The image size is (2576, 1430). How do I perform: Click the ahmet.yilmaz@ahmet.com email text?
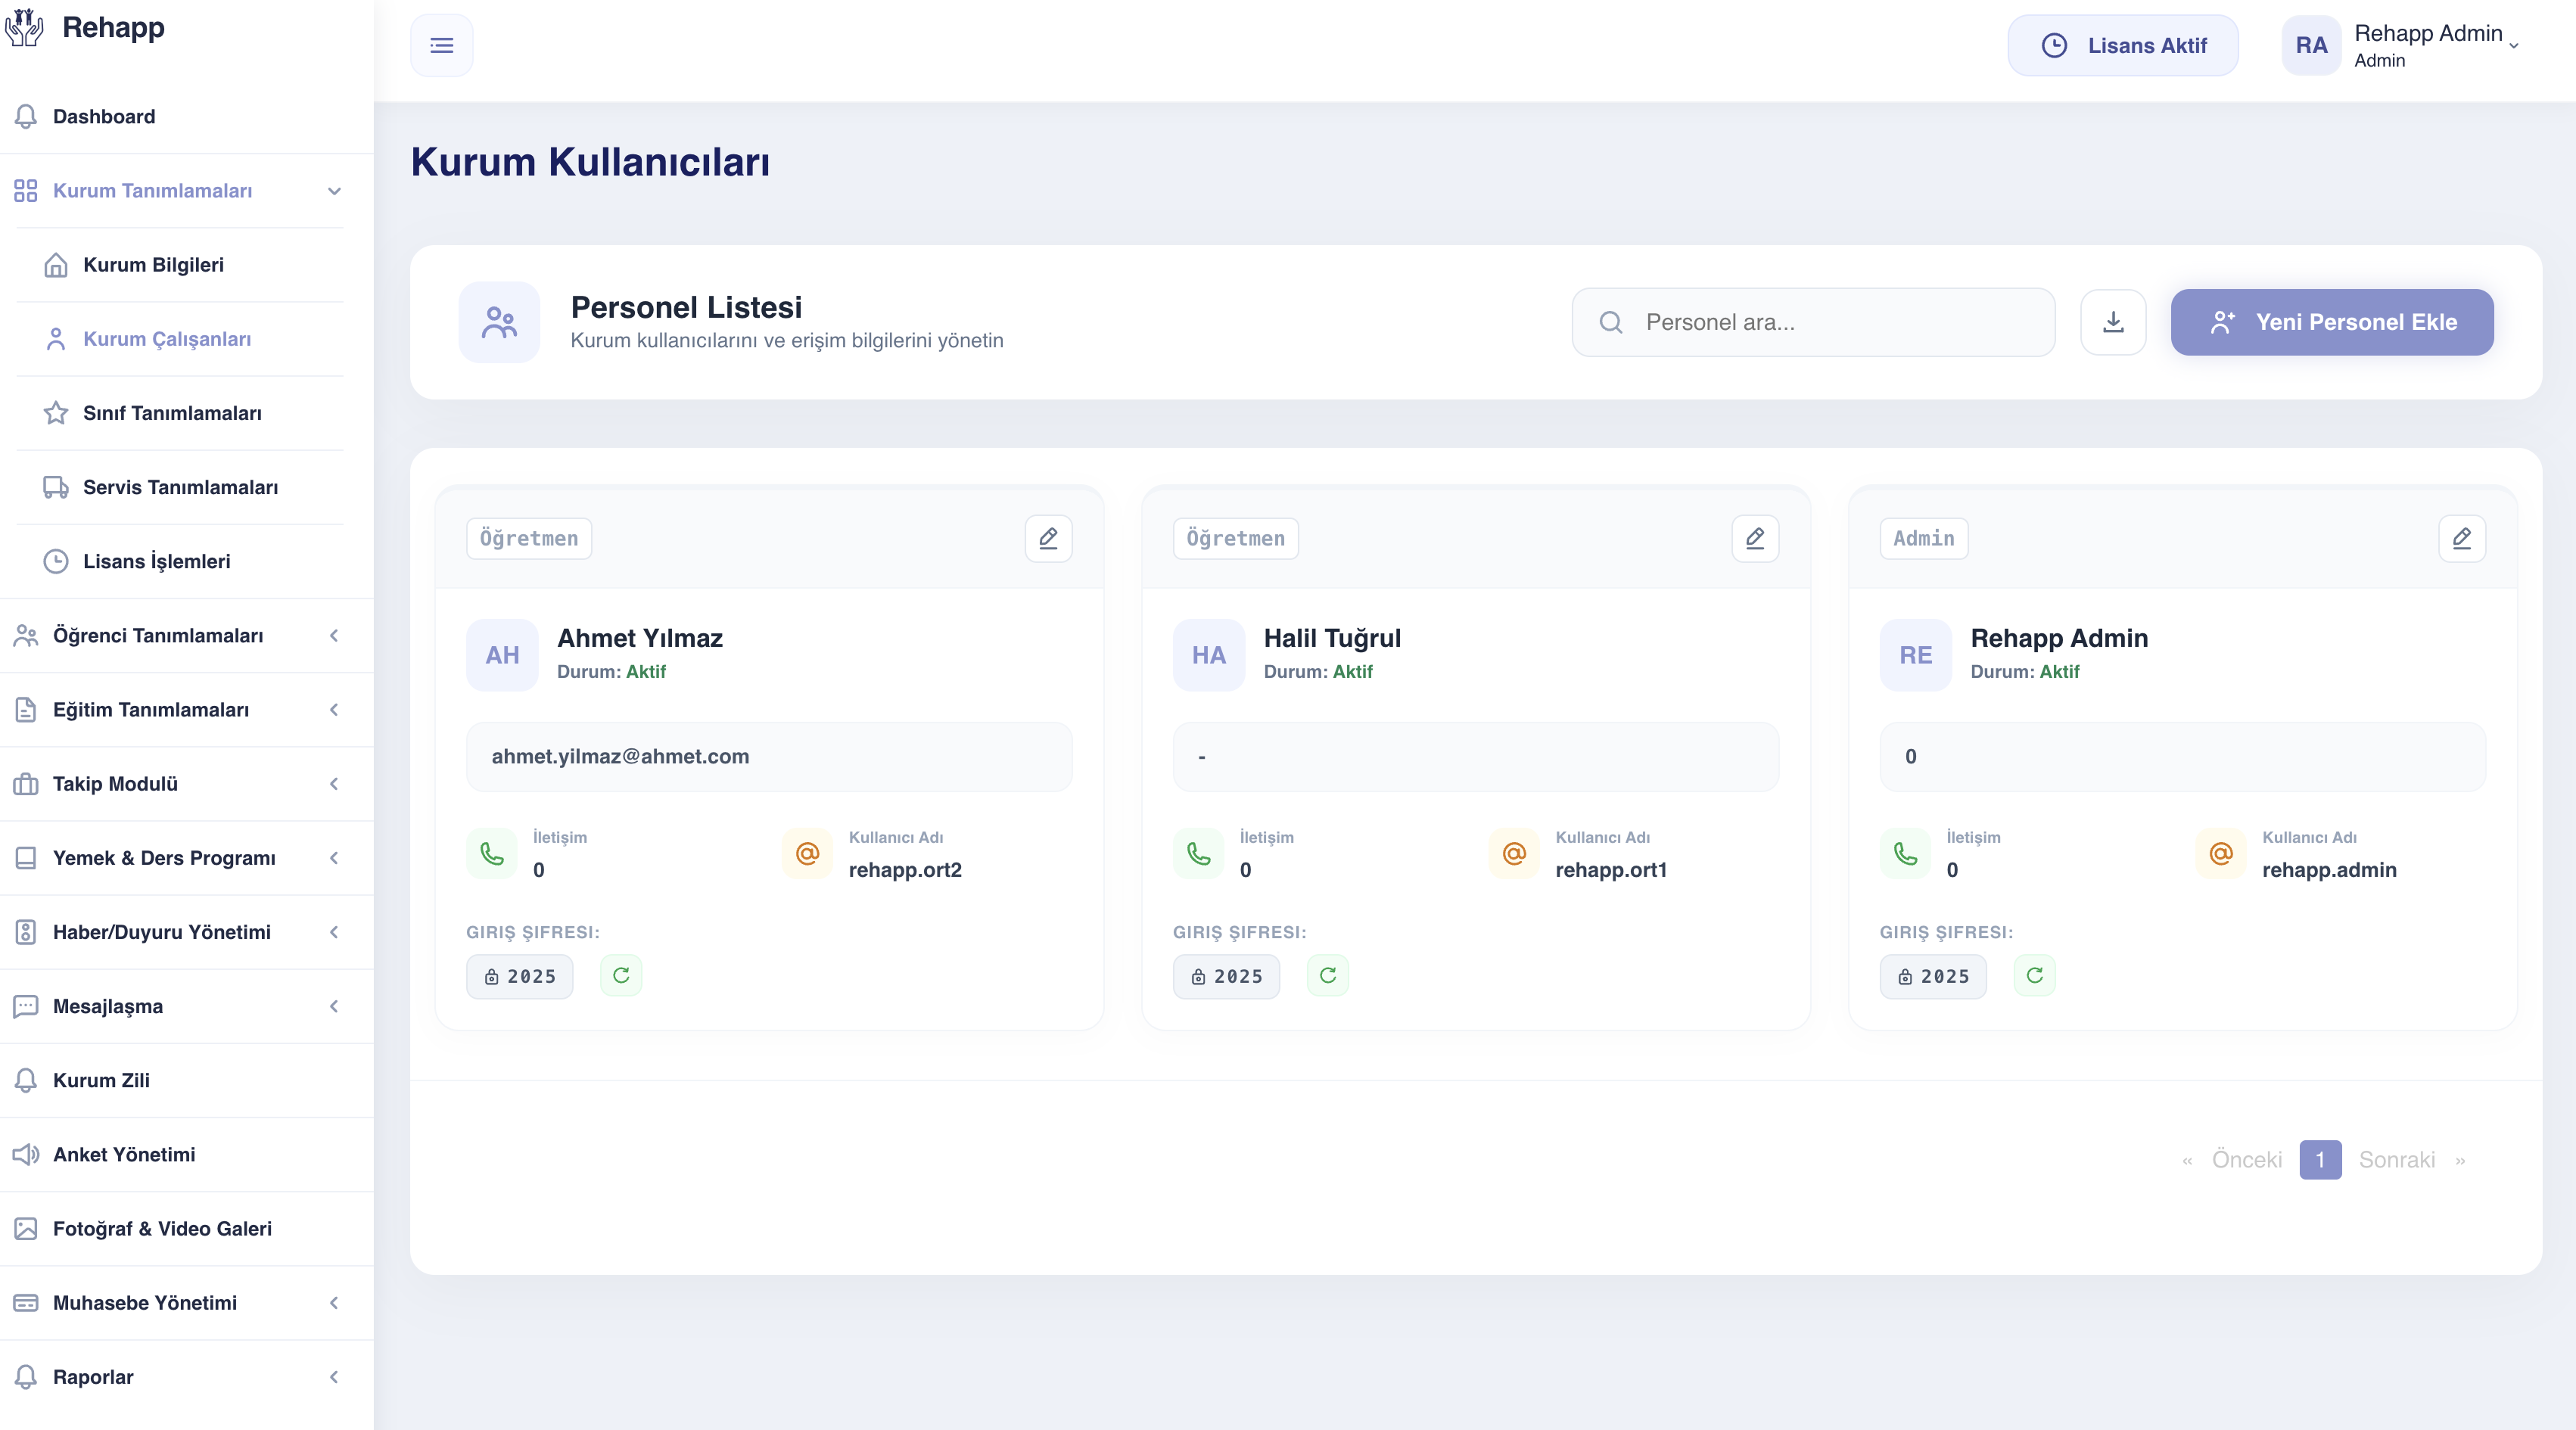coord(620,756)
